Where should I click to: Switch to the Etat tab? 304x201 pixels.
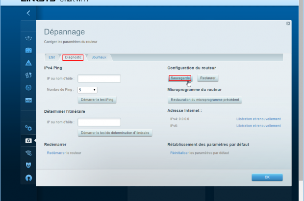pyautogui.click(x=51, y=57)
